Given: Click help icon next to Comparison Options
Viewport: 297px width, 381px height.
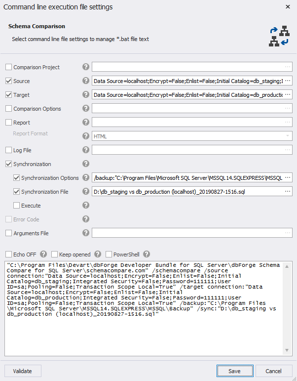Looking at the screenshot, I should [86, 108].
